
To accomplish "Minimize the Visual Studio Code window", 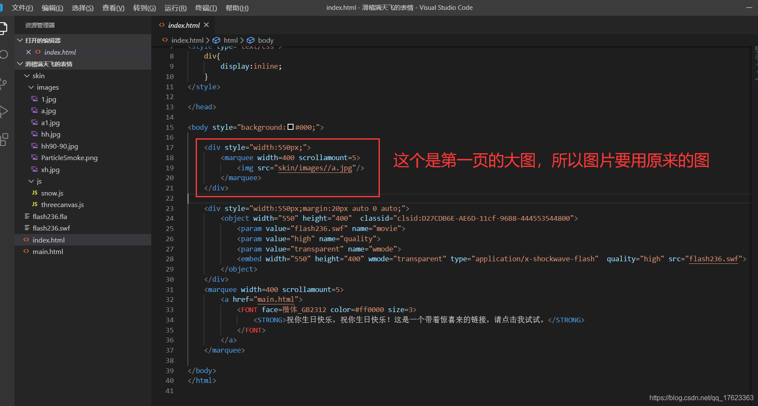I will pyautogui.click(x=749, y=8).
